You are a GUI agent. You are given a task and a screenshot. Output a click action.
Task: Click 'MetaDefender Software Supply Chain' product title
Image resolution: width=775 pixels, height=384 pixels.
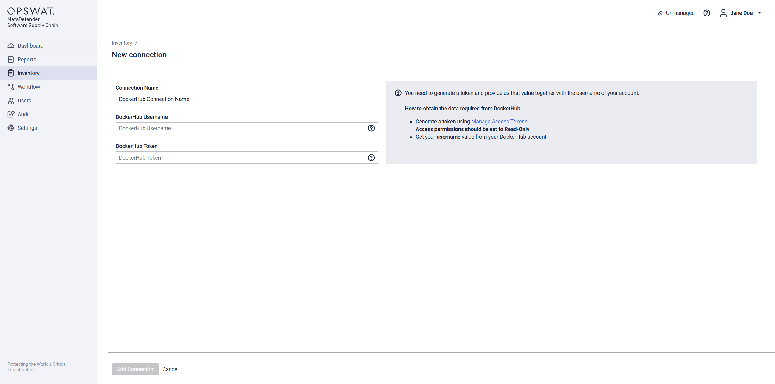33,22
